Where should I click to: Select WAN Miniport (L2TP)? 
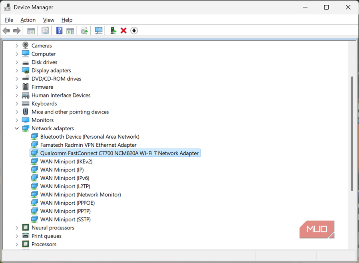pos(65,186)
